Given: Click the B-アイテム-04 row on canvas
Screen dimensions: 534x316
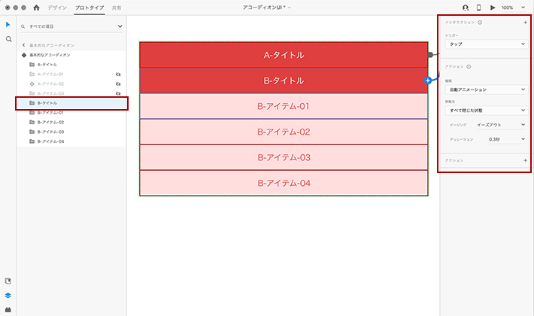Looking at the screenshot, I should pos(284,183).
